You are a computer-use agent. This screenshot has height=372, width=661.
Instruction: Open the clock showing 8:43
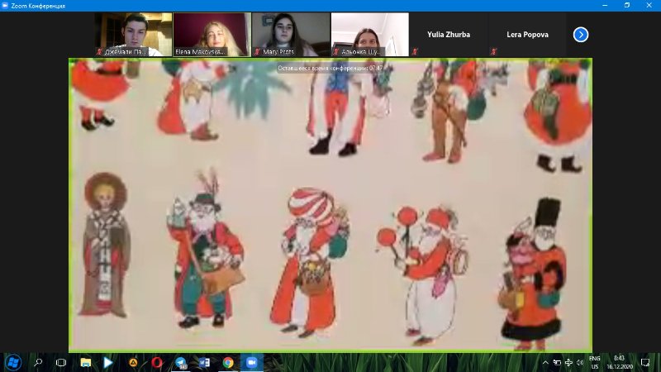(x=619, y=362)
